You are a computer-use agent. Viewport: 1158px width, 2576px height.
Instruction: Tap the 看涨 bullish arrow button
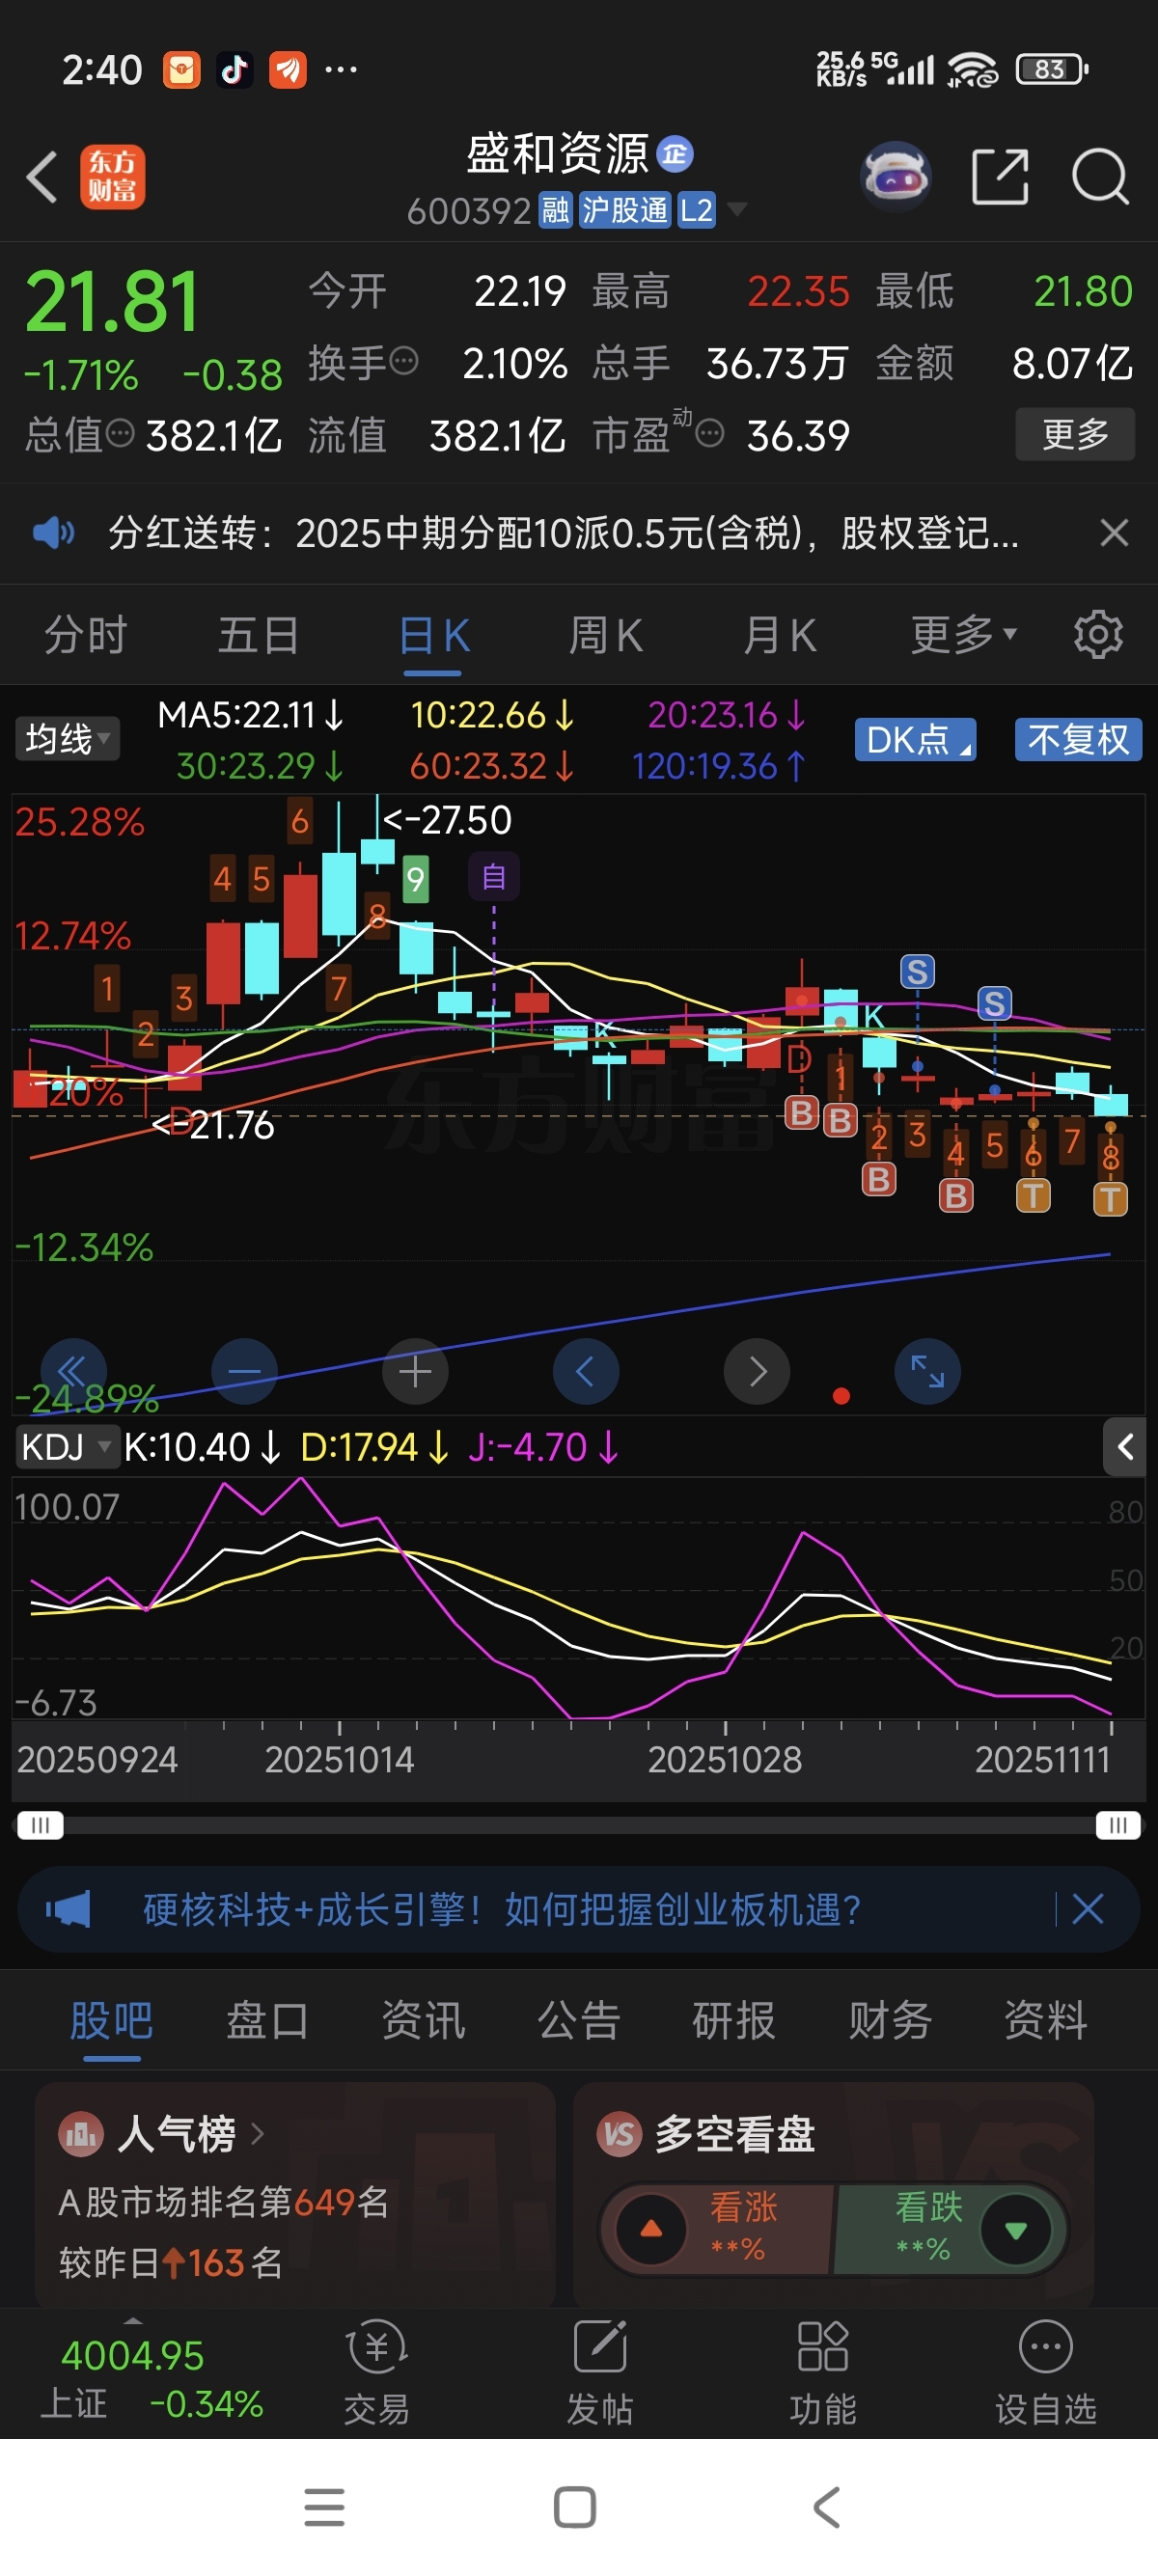(x=651, y=2229)
